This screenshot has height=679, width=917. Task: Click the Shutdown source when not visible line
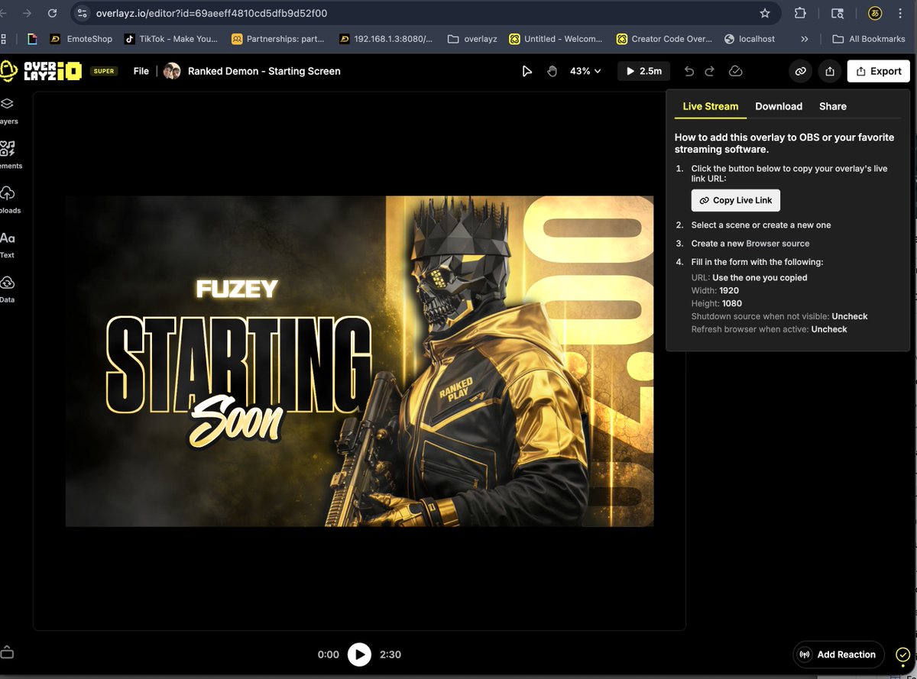(779, 316)
